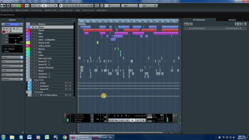The height and width of the screenshot is (140, 249).
Task: Open the Project menu
Action: (17, 2)
